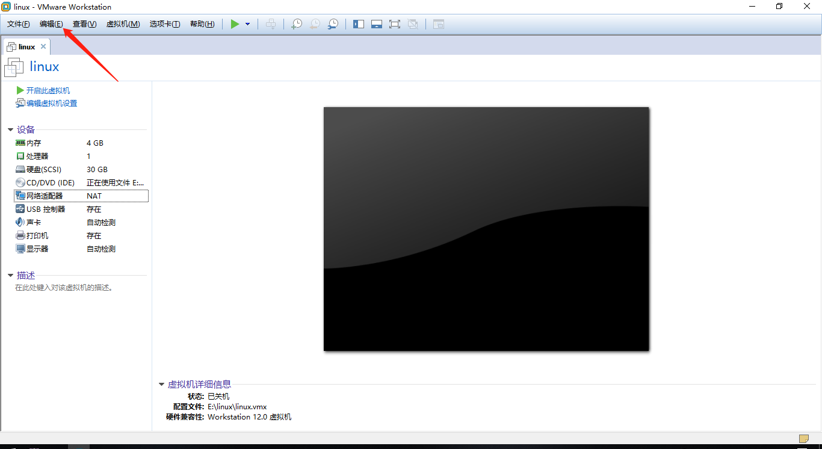This screenshot has height=449, width=822.
Task: Click the console view toolbar icon
Action: coord(439,24)
